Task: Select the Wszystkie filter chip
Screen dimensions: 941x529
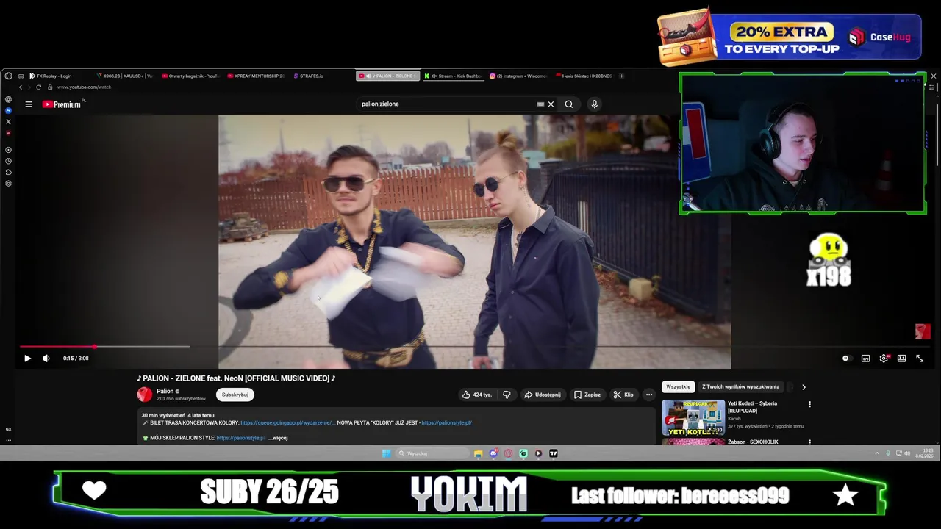Action: coord(679,386)
